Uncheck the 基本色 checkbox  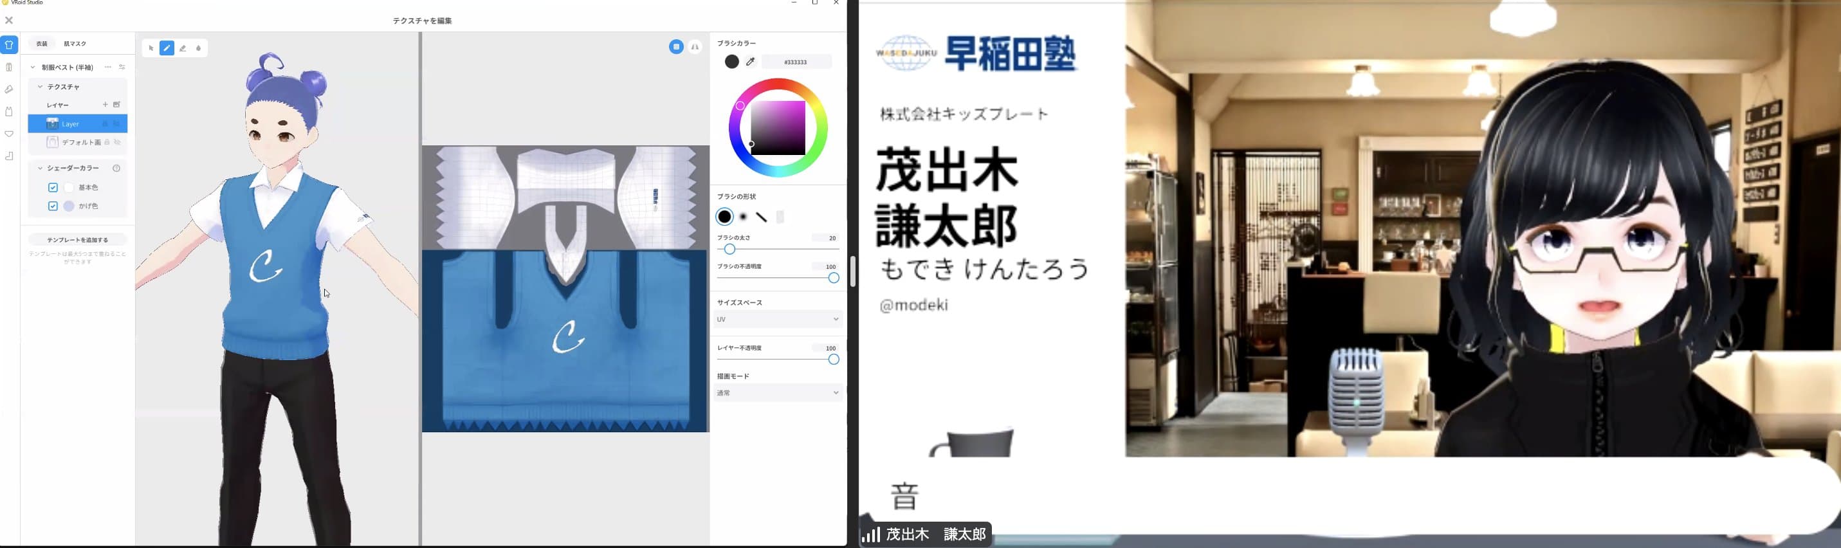tap(53, 187)
